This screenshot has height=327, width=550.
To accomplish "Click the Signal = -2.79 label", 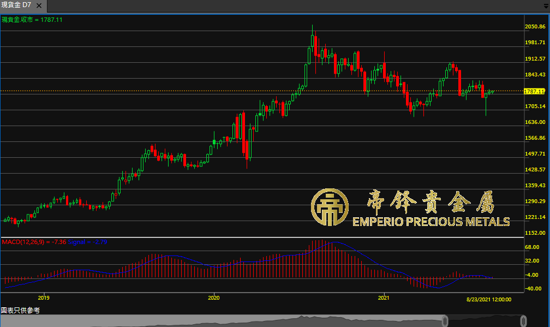I will point(87,242).
